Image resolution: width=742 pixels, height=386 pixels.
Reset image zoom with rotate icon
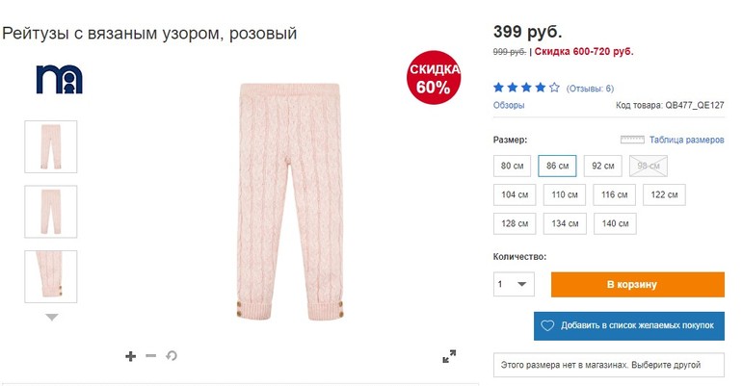click(x=172, y=356)
